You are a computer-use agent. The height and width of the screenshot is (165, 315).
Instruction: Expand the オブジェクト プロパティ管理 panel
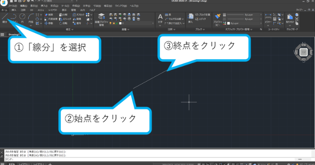tap(239, 29)
